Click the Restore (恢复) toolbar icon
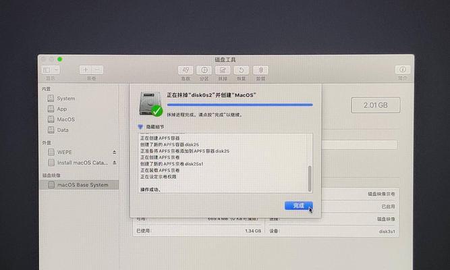Screen dimensions: 450x270 click(242, 70)
